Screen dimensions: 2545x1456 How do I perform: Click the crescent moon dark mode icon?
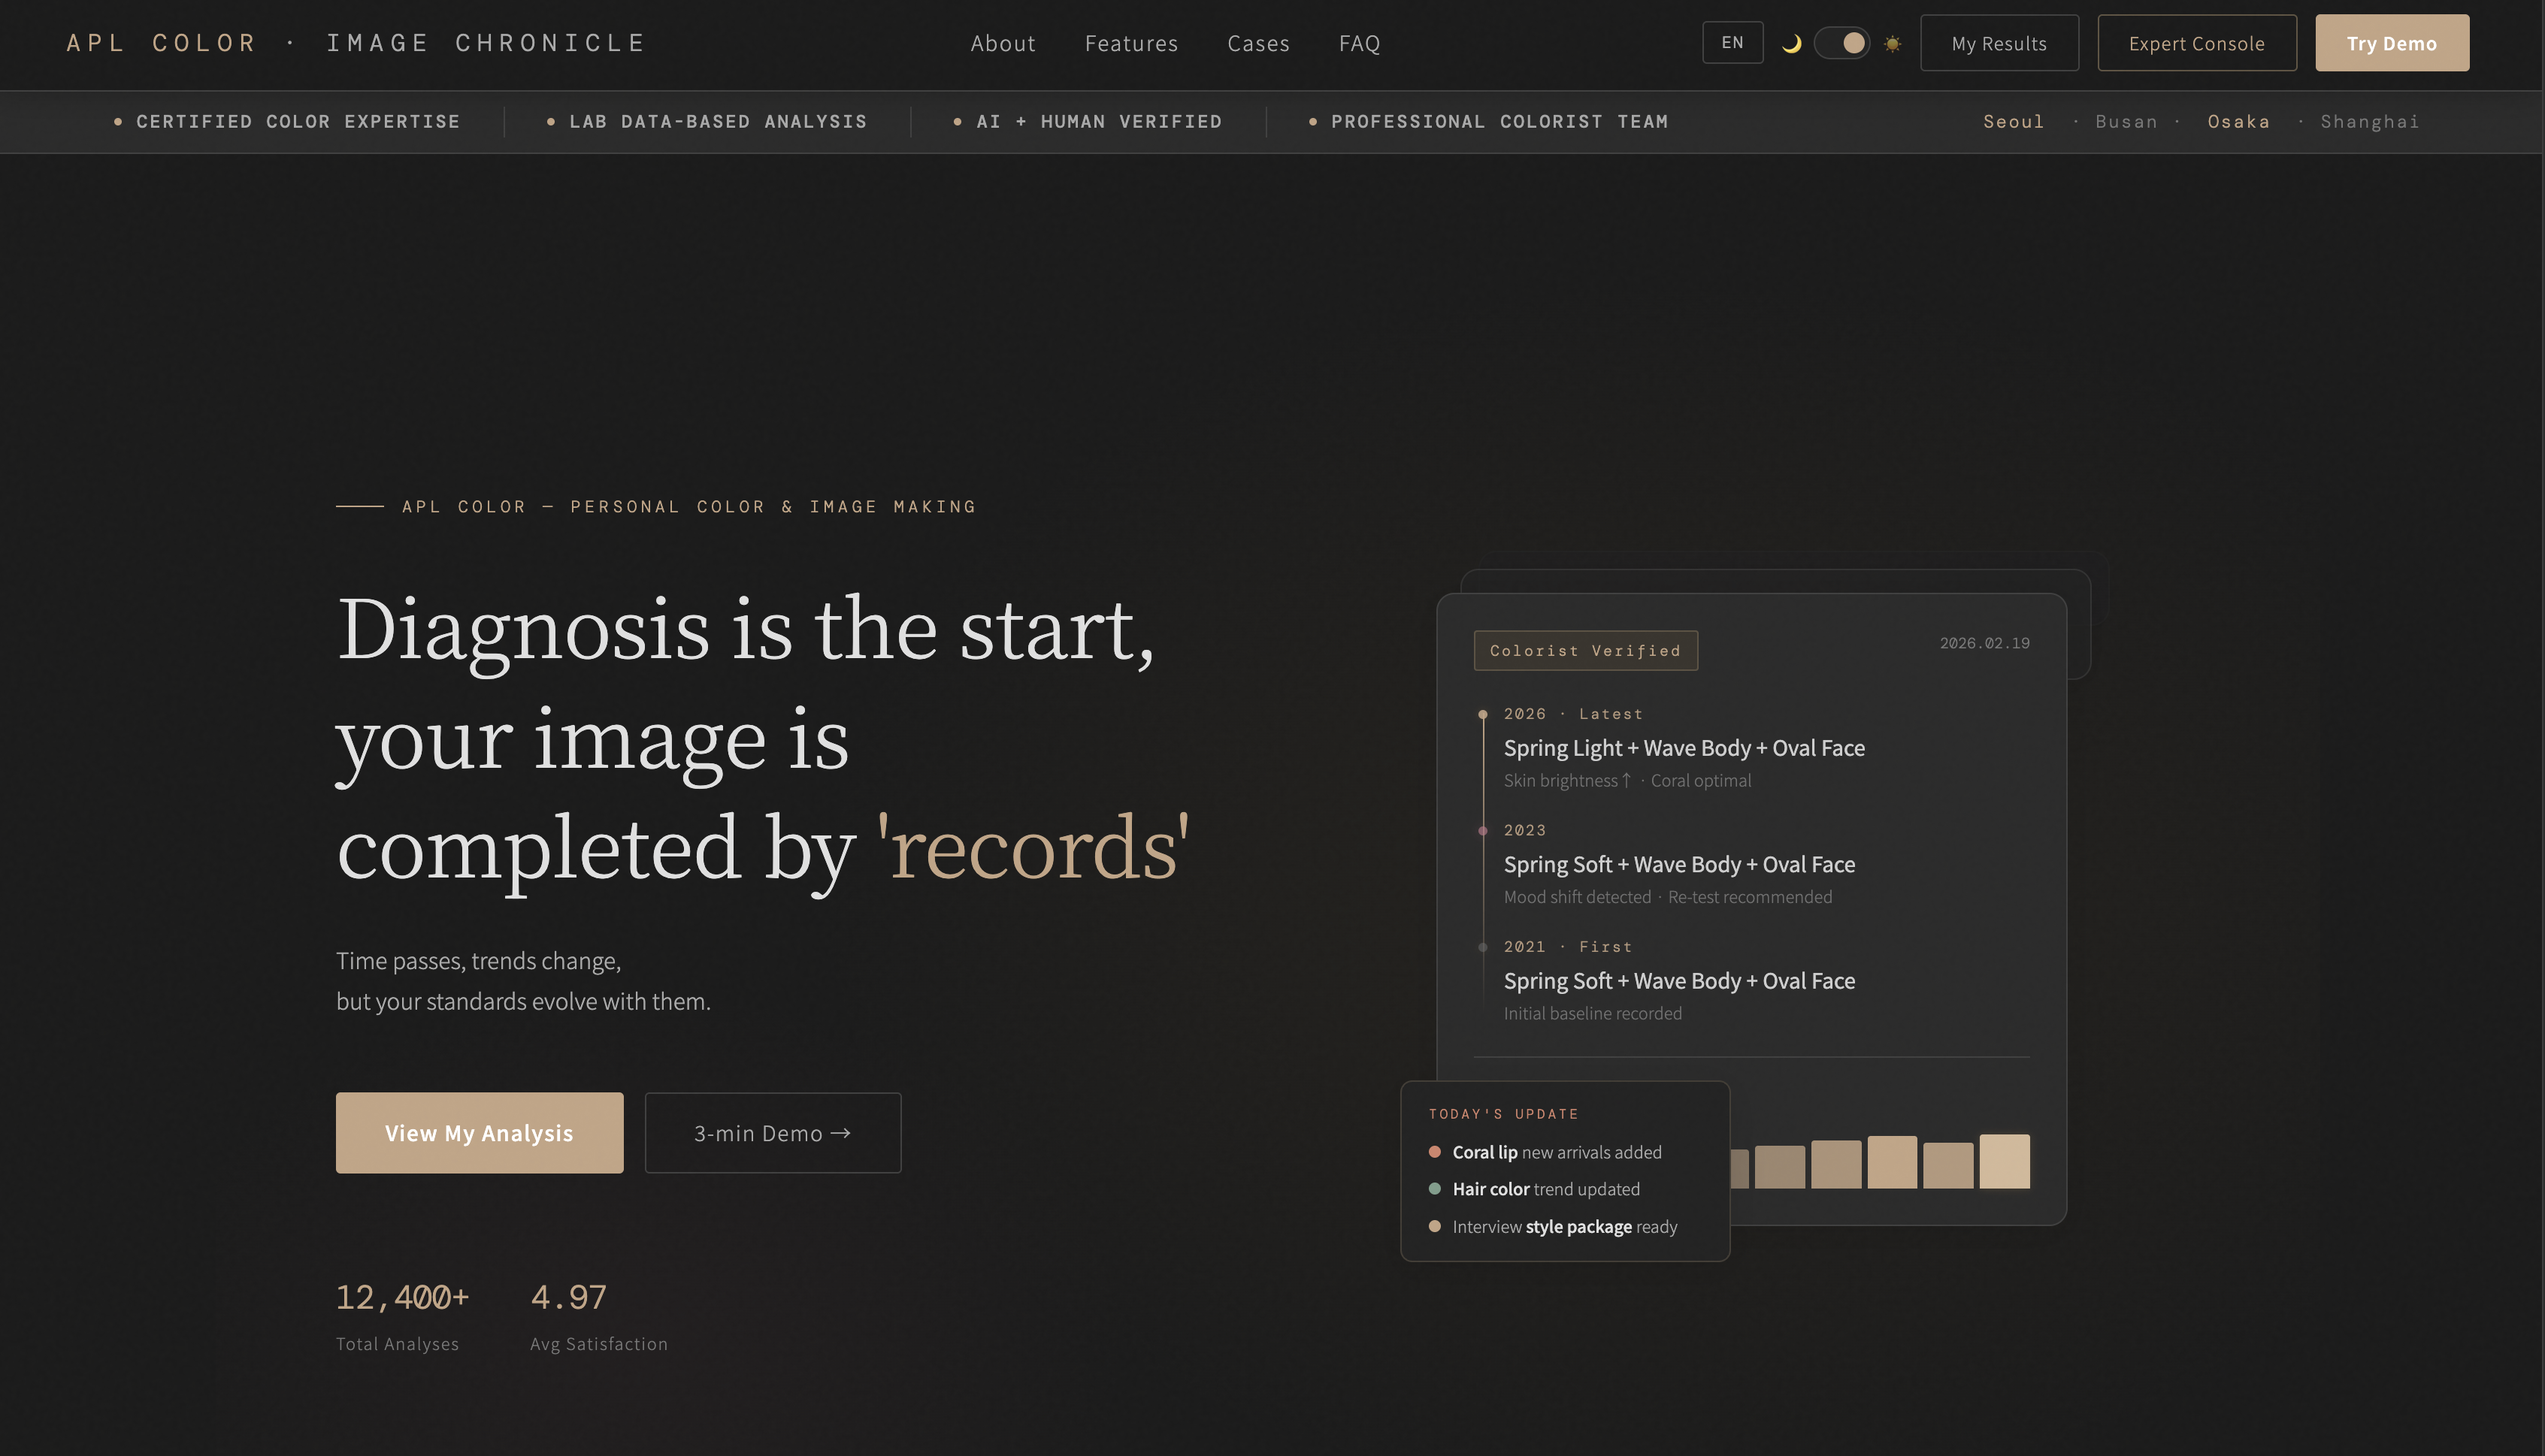click(1792, 43)
